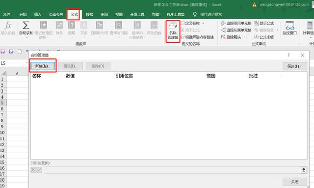This screenshot has height=188, width=314.
Task: Click the 引用位置 column header
Action: tap(124, 76)
